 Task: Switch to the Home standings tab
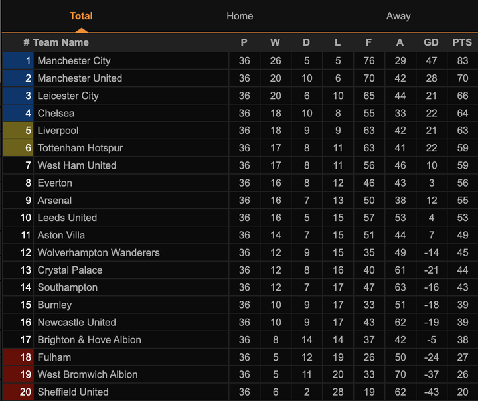(240, 16)
